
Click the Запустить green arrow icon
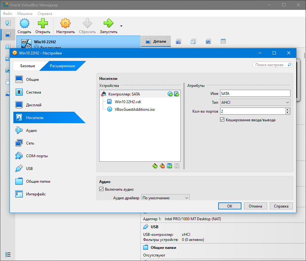(108, 23)
